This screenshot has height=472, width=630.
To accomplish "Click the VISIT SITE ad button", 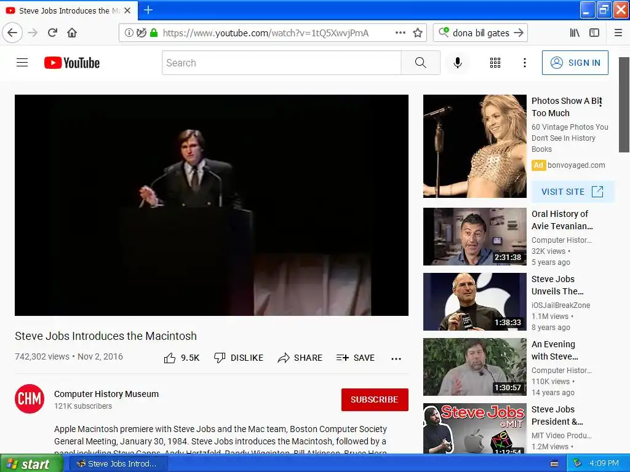I will coord(573,192).
